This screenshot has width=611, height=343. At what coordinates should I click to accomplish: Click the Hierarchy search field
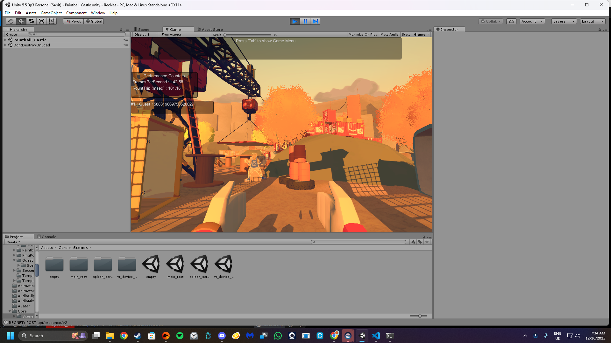click(x=77, y=34)
